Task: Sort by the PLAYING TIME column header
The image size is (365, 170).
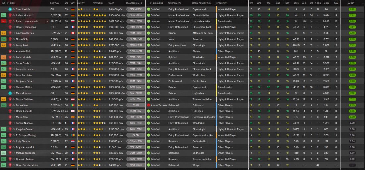Action: point(157,3)
